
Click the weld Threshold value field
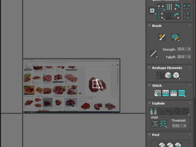click(178, 126)
